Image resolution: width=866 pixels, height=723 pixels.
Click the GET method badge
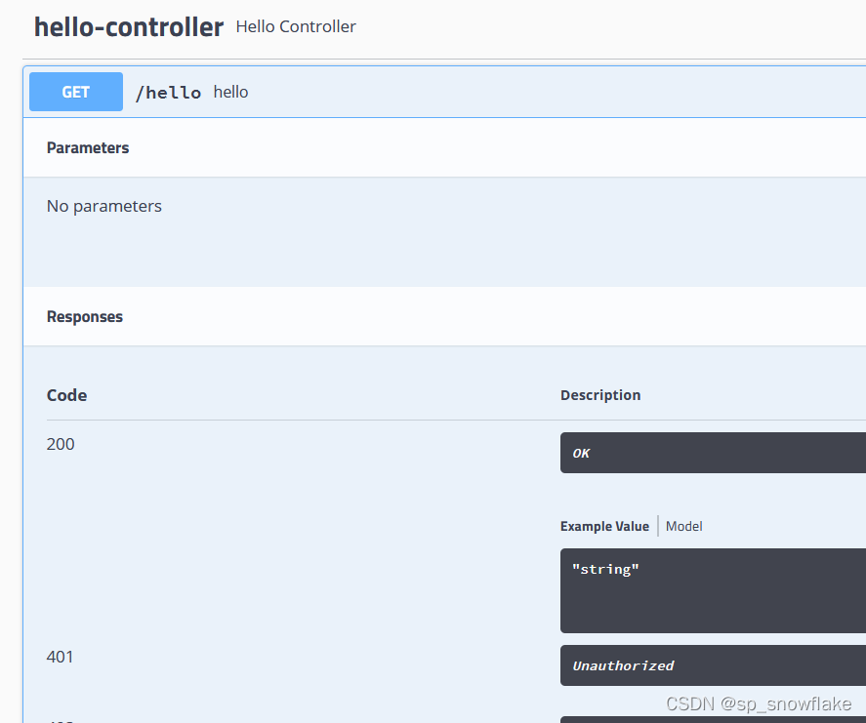pyautogui.click(x=76, y=92)
